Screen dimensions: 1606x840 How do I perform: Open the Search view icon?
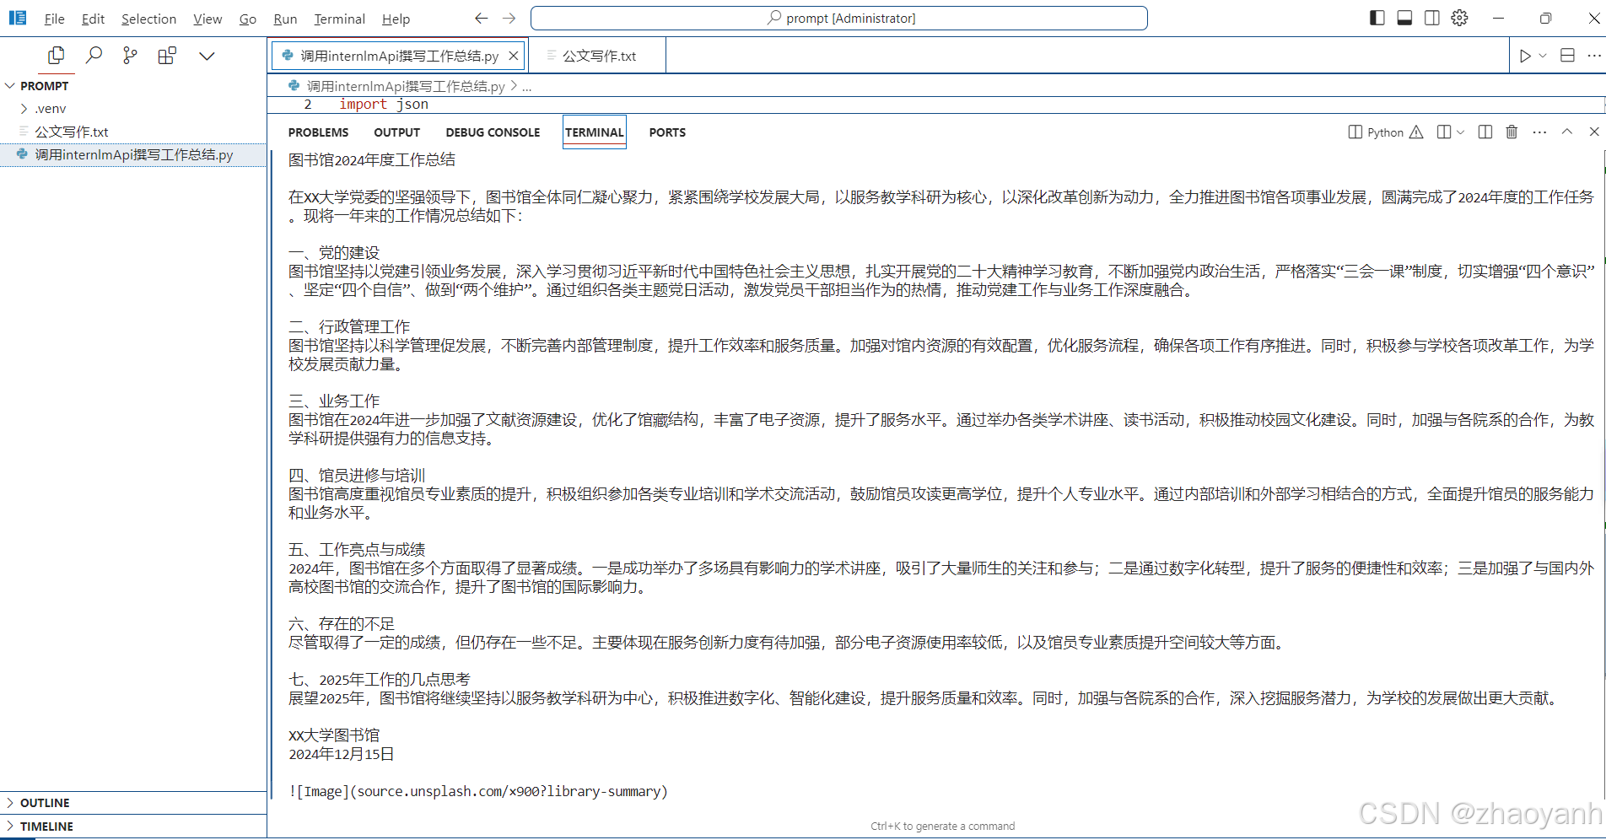[94, 56]
